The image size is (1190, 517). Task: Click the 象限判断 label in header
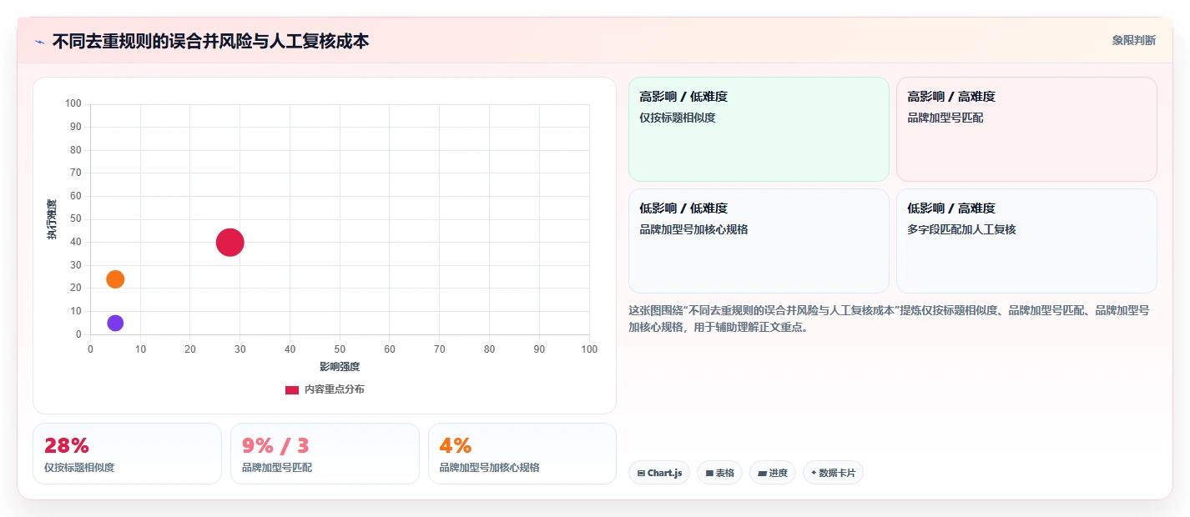click(x=1133, y=40)
